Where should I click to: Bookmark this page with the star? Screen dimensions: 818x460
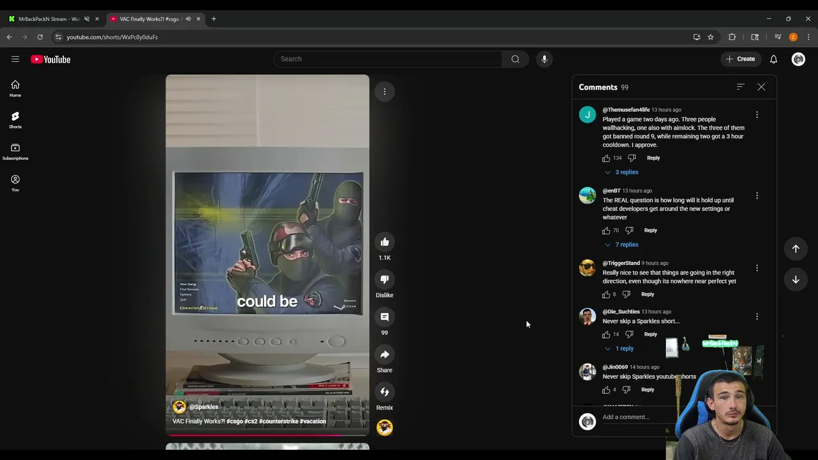point(711,37)
